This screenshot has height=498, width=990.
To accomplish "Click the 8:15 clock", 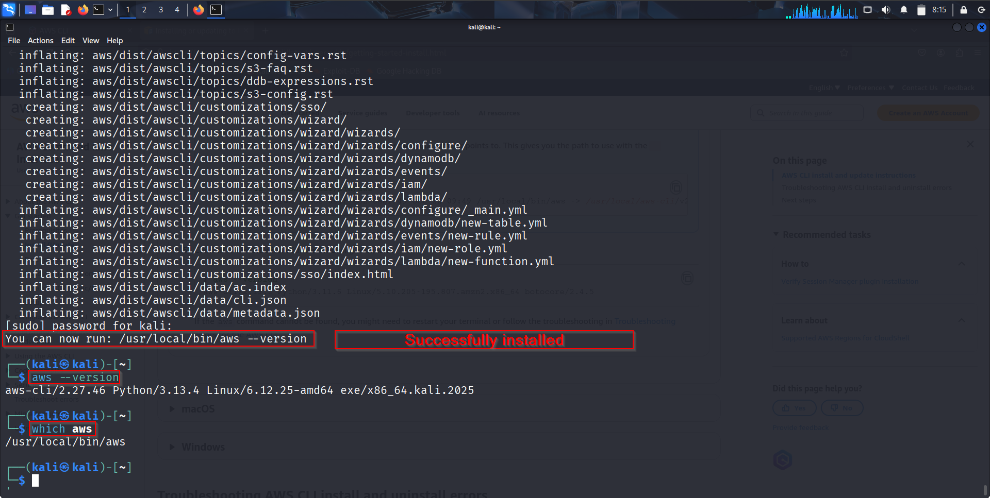I will pyautogui.click(x=939, y=10).
